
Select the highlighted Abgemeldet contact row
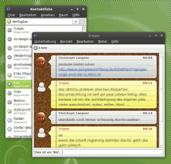pos(19,84)
